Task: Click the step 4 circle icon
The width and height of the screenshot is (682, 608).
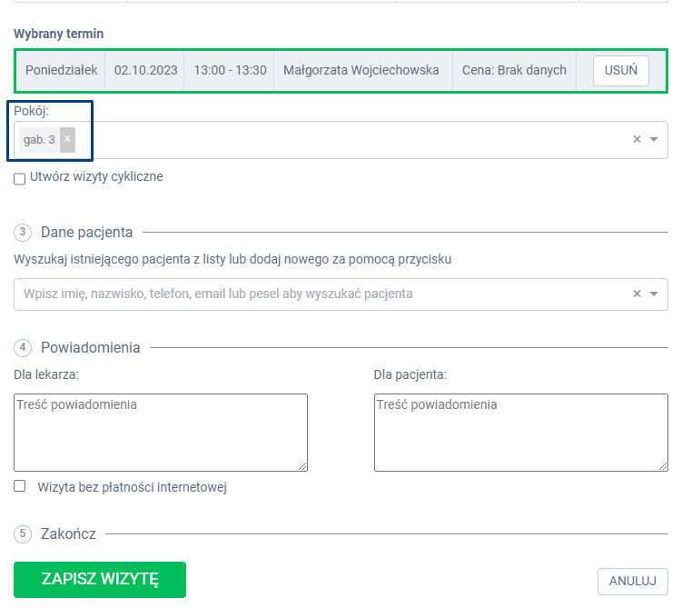Action: coord(23,347)
